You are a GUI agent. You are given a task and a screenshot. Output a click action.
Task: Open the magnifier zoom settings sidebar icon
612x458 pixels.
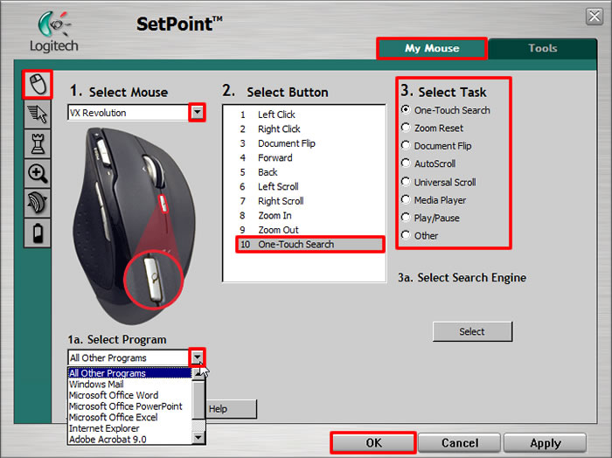(x=38, y=173)
